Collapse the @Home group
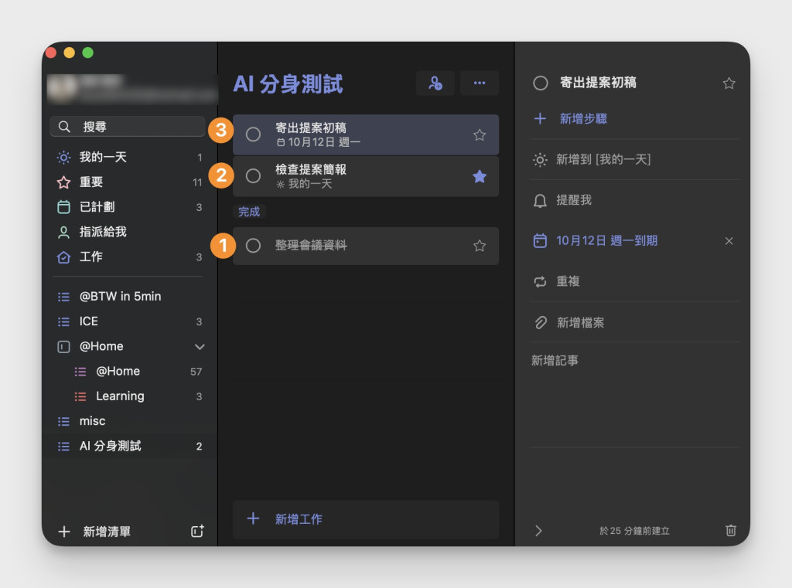Viewport: 792px width, 588px height. pyautogui.click(x=200, y=347)
